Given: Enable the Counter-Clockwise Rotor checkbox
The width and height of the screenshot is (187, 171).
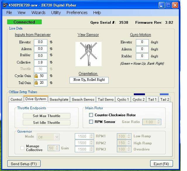Looking at the screenshot, I should point(91,115).
